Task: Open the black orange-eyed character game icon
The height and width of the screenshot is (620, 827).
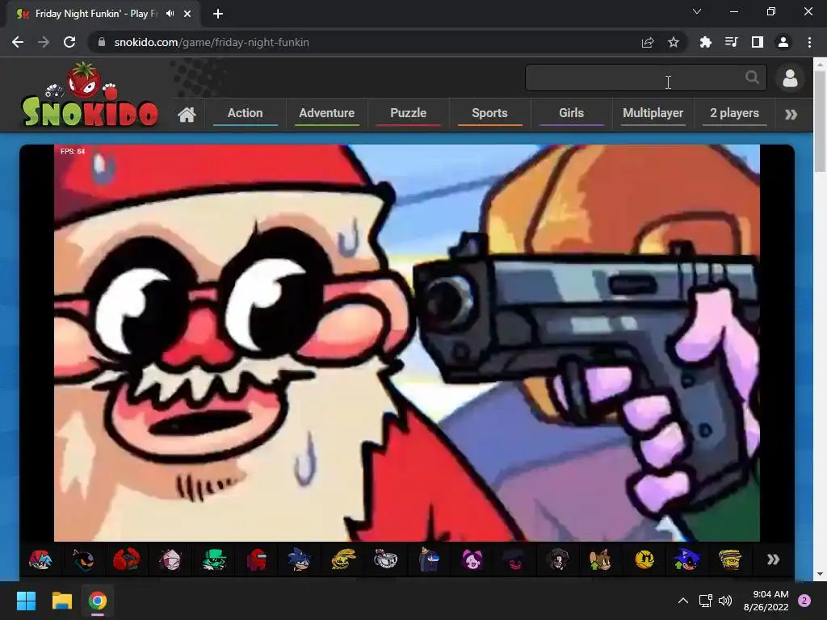Action: 83,559
